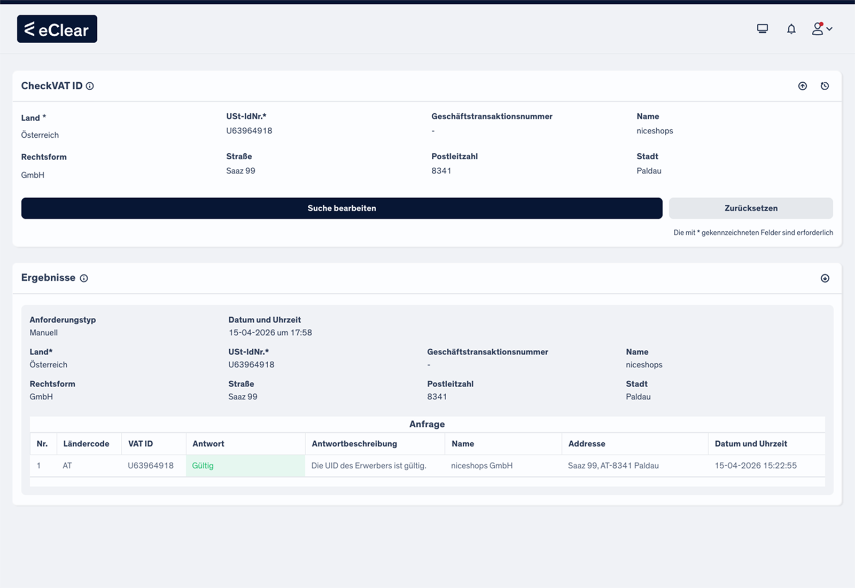Click the Zurücksetzen button
The height and width of the screenshot is (588, 855).
[x=750, y=208]
